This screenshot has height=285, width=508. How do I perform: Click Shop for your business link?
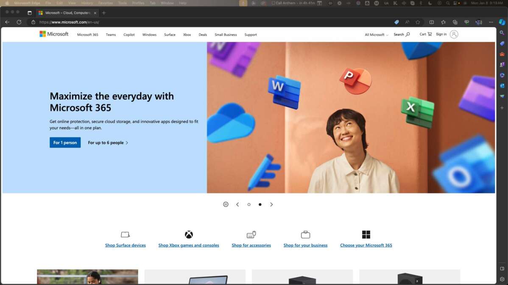coord(305,245)
